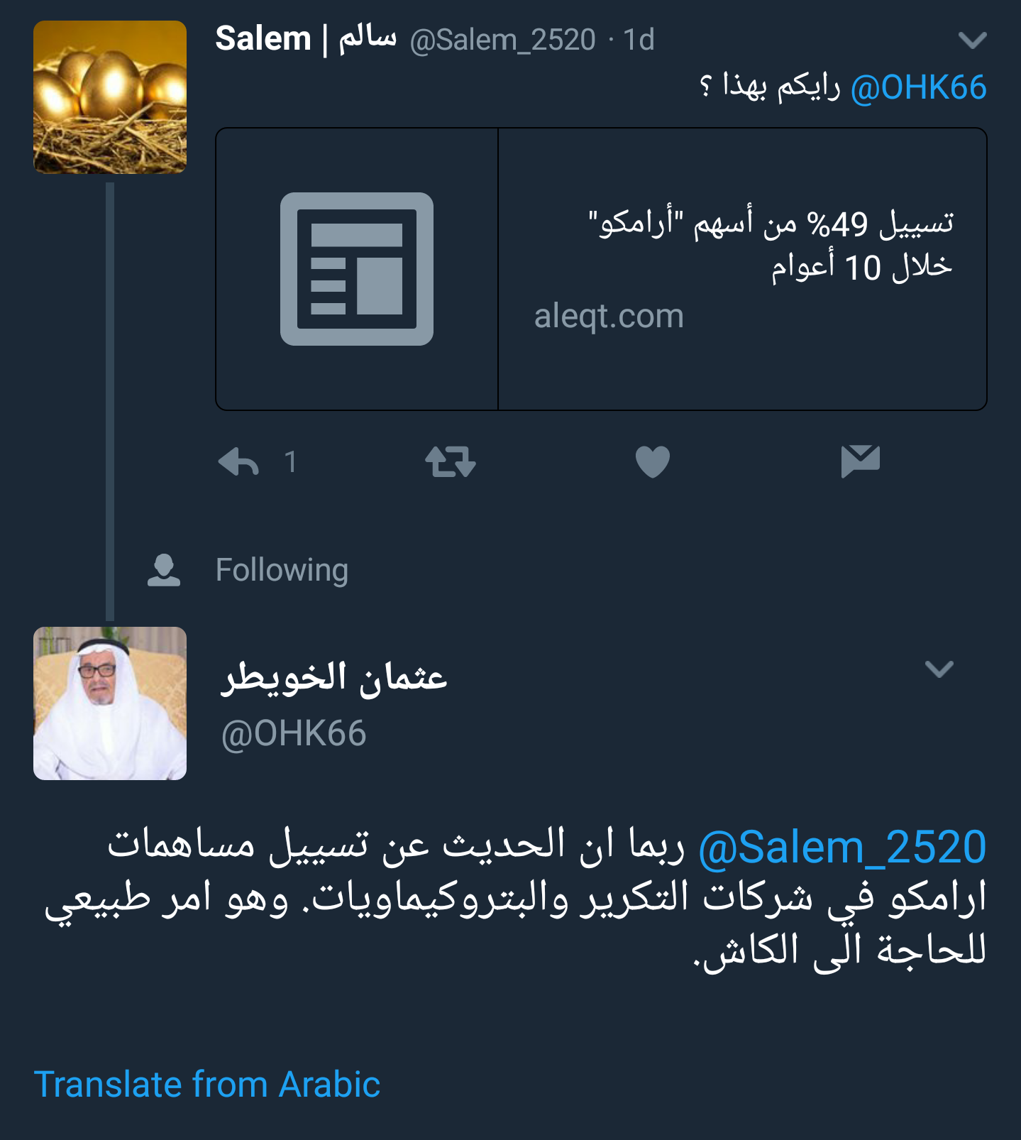Click the @Salem_2520 handle in header
The height and width of the screenshot is (1140, 1021).
click(x=503, y=40)
